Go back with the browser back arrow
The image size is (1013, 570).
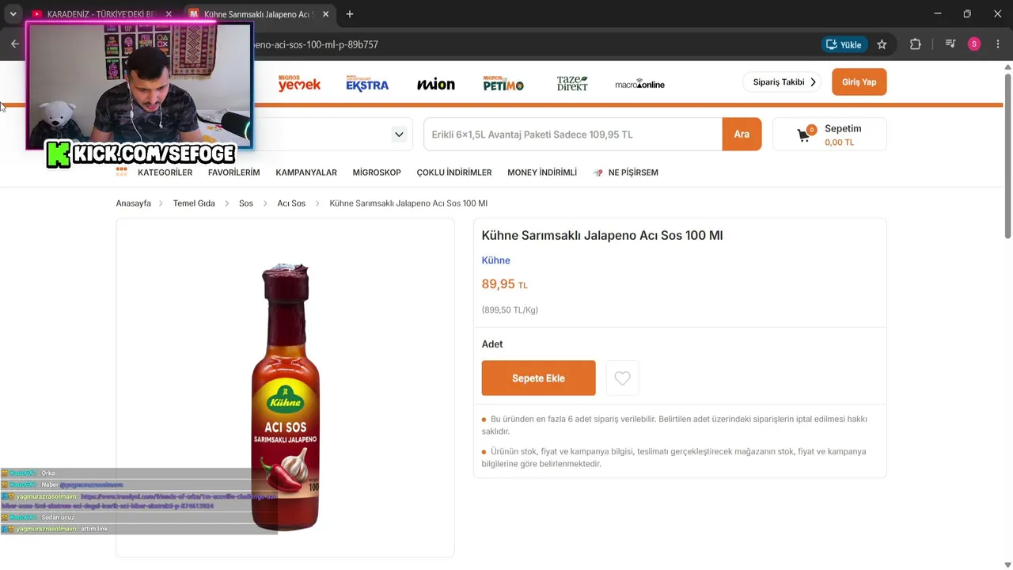point(14,44)
